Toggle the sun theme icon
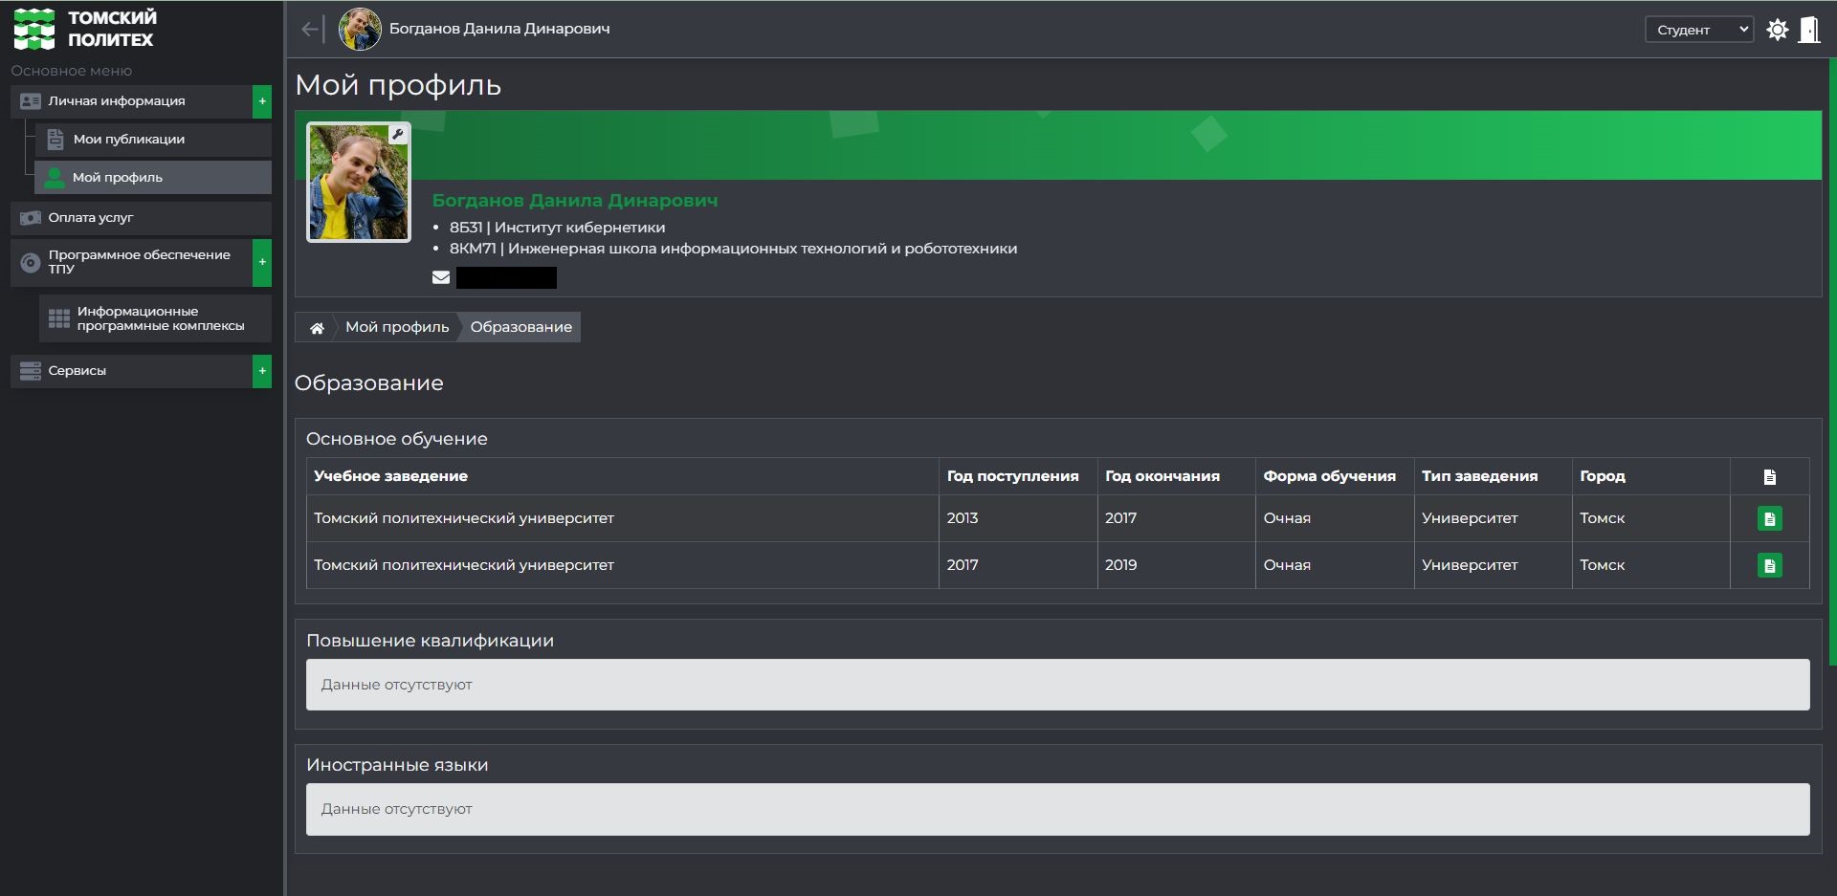1837x896 pixels. tap(1777, 30)
